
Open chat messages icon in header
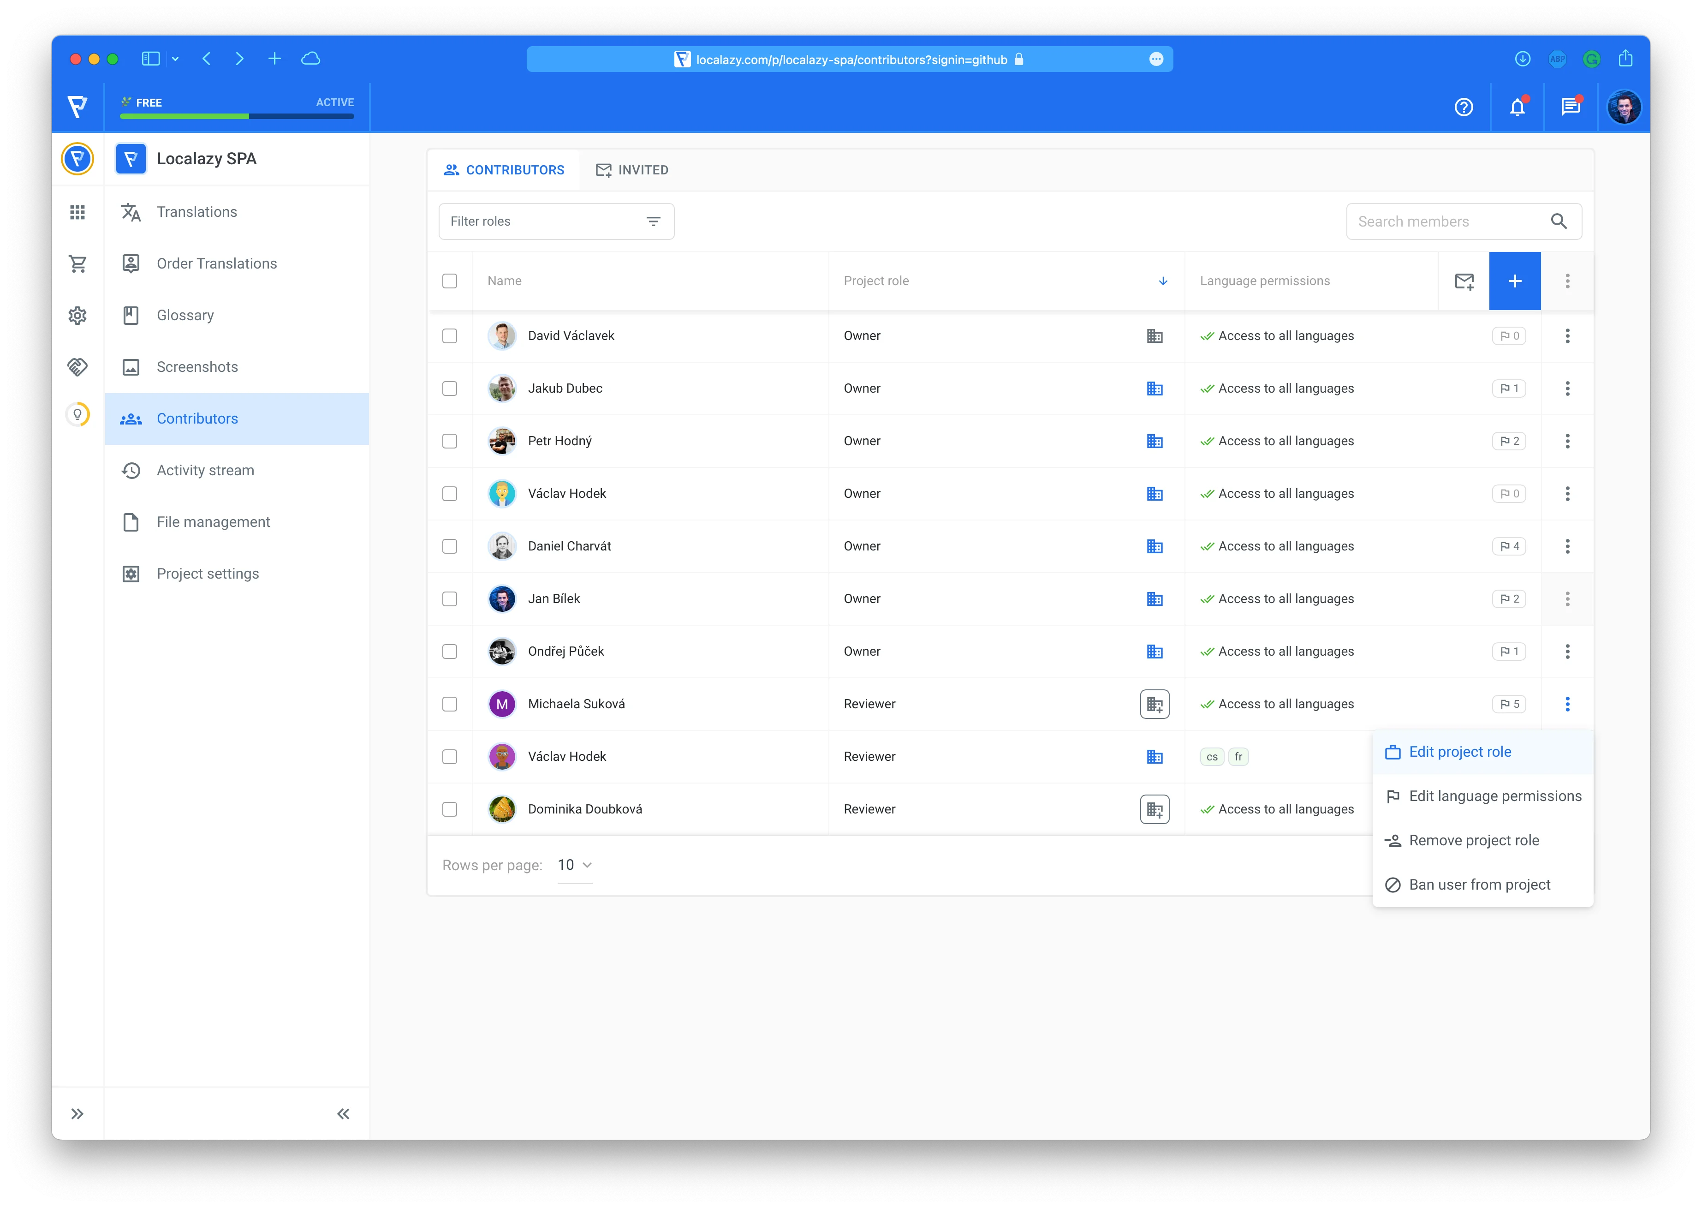tap(1571, 107)
